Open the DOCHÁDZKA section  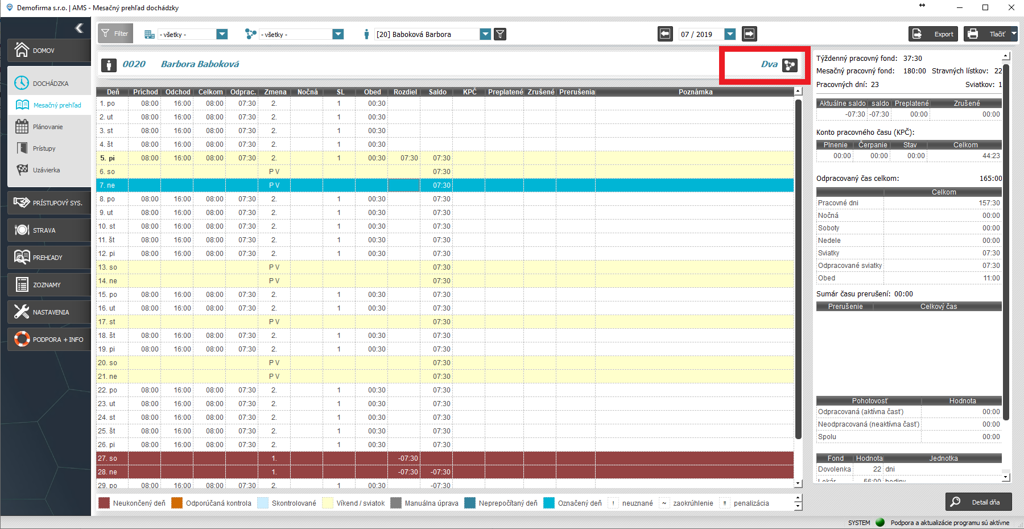pyautogui.click(x=49, y=83)
